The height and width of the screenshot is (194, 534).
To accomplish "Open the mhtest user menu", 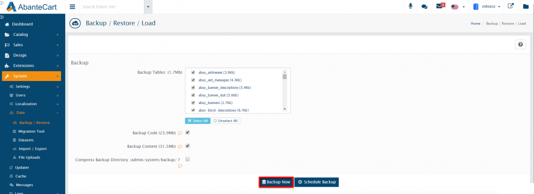I will pos(487,6).
